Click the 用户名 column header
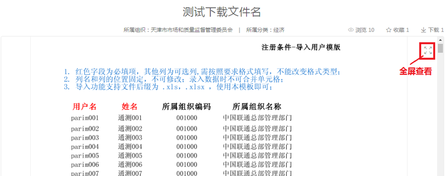This screenshot has width=448, height=176. coord(85,107)
